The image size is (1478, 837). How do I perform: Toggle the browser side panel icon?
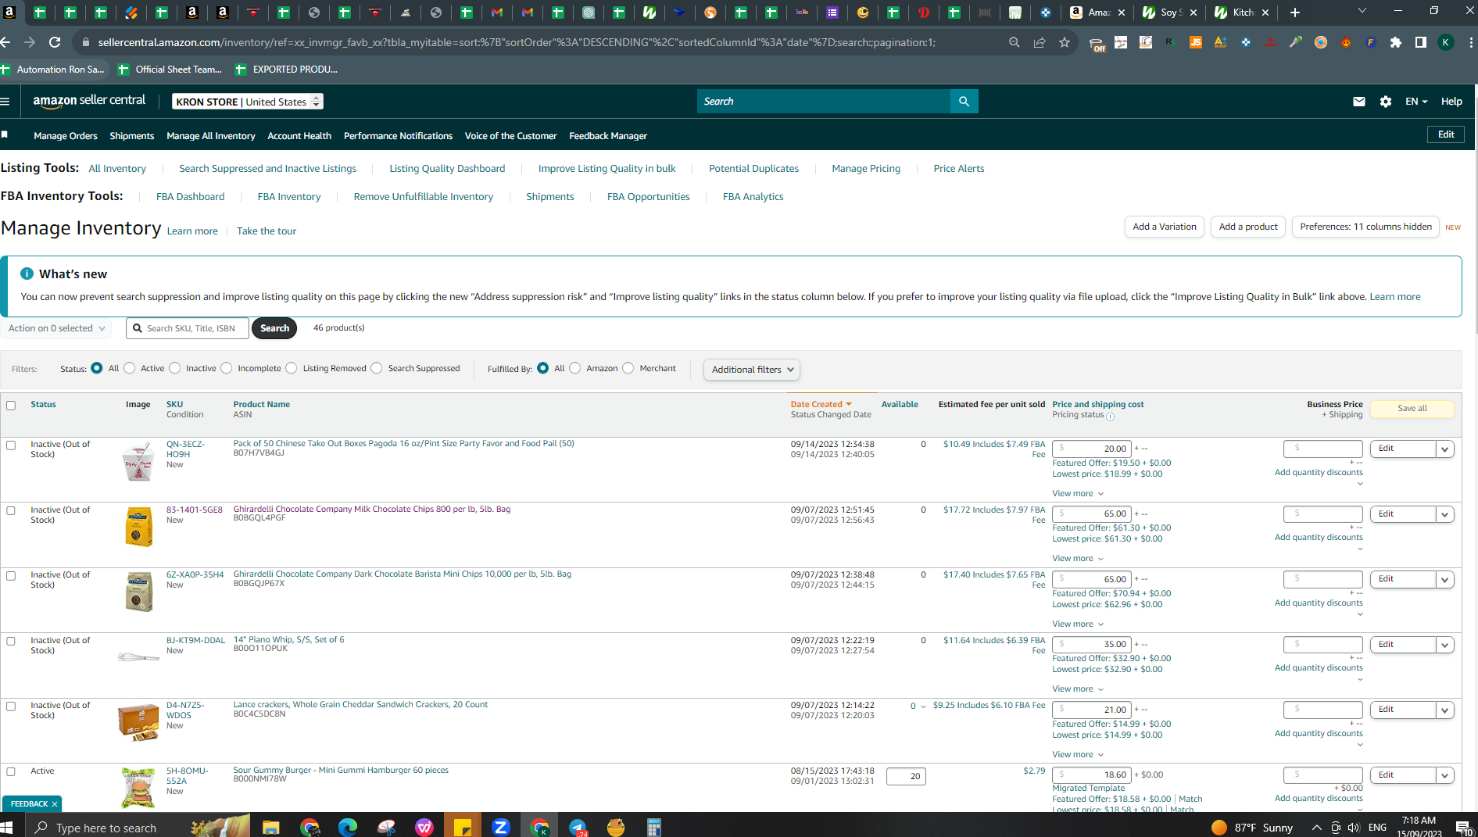click(1421, 42)
